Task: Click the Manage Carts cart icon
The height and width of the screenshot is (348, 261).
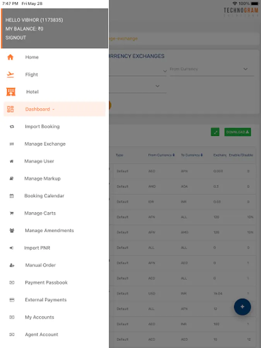Action: point(12,213)
